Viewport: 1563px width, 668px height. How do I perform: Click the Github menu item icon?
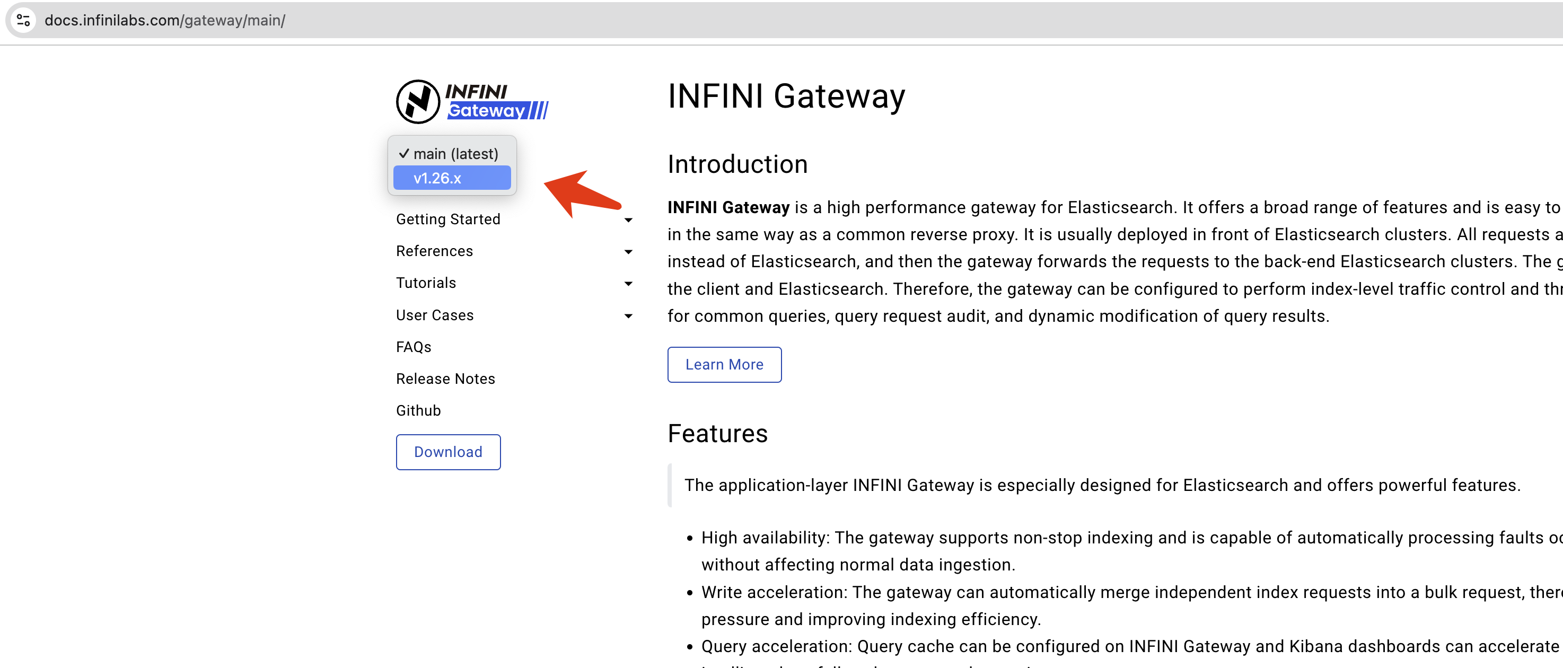418,411
